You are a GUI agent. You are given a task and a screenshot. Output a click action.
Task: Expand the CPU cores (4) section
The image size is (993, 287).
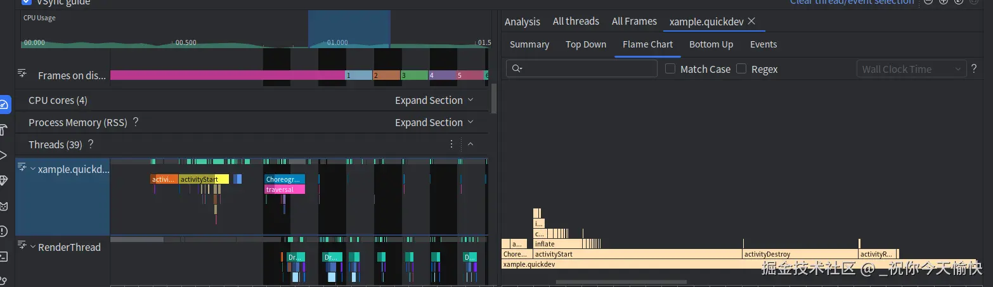[434, 100]
